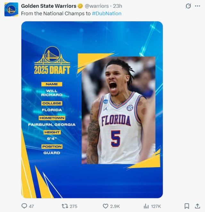Click the share upload-arrow icon
This screenshot has height=212, width=205.
coord(197,206)
